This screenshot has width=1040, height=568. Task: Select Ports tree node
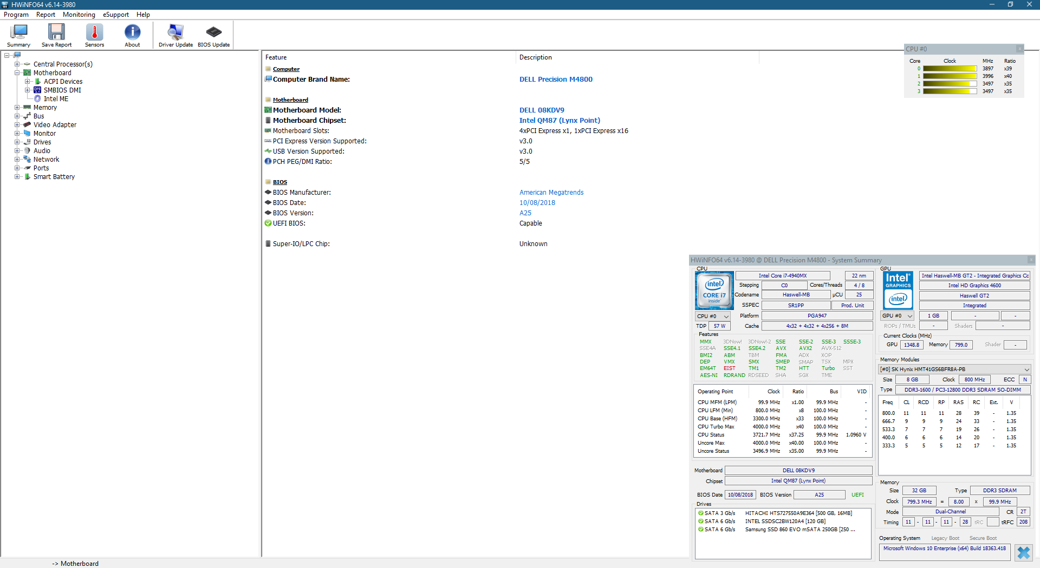pos(41,168)
